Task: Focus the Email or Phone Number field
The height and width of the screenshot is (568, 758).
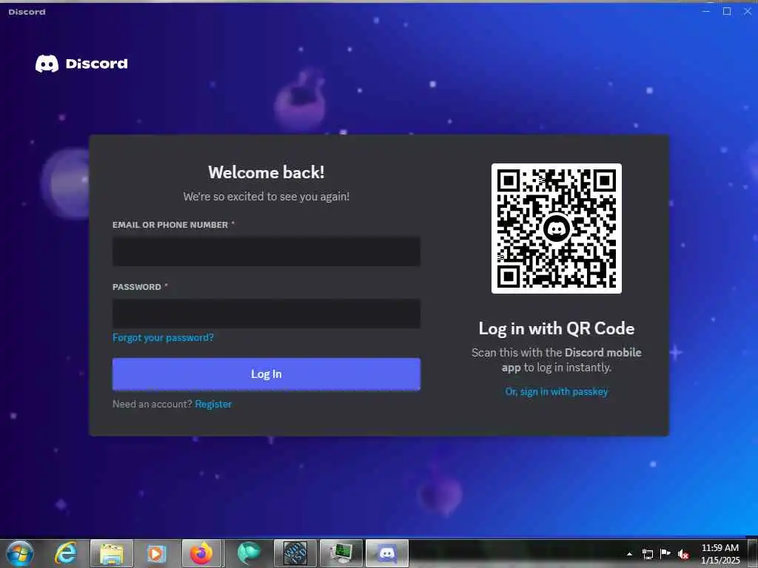Action: coord(266,251)
